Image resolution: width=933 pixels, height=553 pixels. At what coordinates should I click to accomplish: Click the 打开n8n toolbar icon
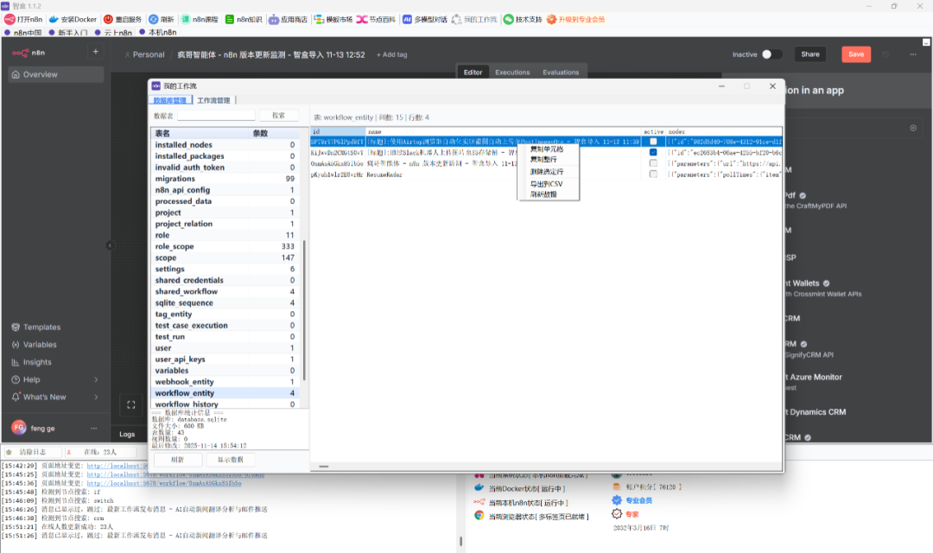point(10,19)
